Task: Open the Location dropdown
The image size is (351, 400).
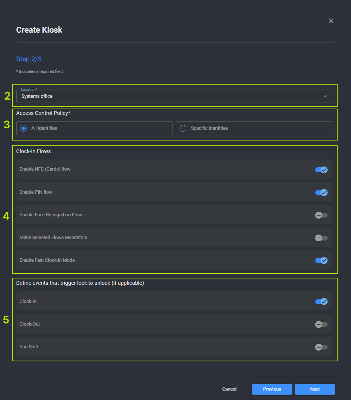Action: 174,96
